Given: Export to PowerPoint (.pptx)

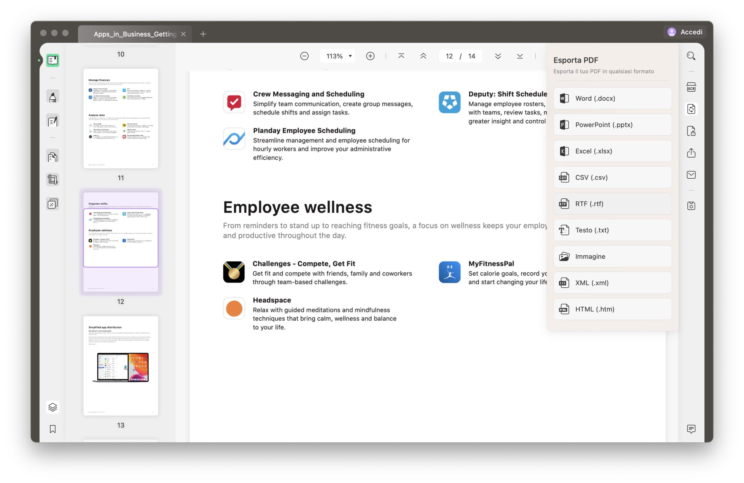Looking at the screenshot, I should pos(612,125).
